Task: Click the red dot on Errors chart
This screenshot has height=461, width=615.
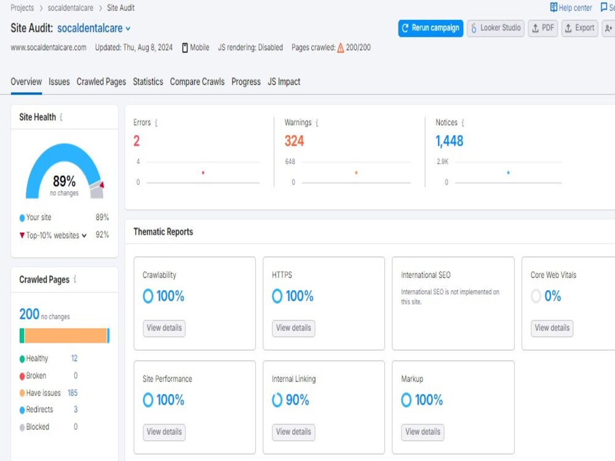Action: click(203, 173)
